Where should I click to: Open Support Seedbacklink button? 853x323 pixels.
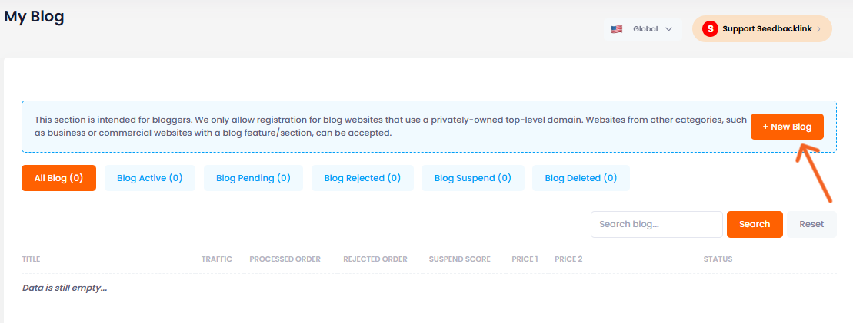(761, 29)
